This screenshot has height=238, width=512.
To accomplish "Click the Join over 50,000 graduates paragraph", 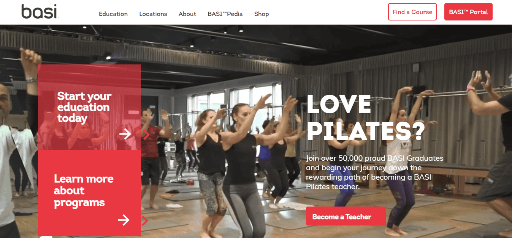I will click(x=375, y=172).
